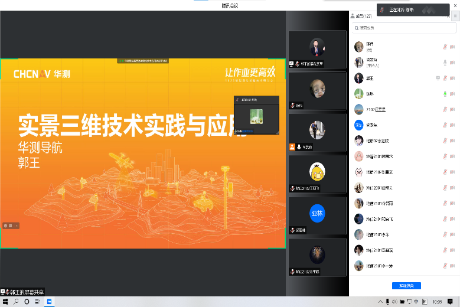Select the yellow duck avatar video tile
Screen dimensions: 460x307
[x=317, y=172]
